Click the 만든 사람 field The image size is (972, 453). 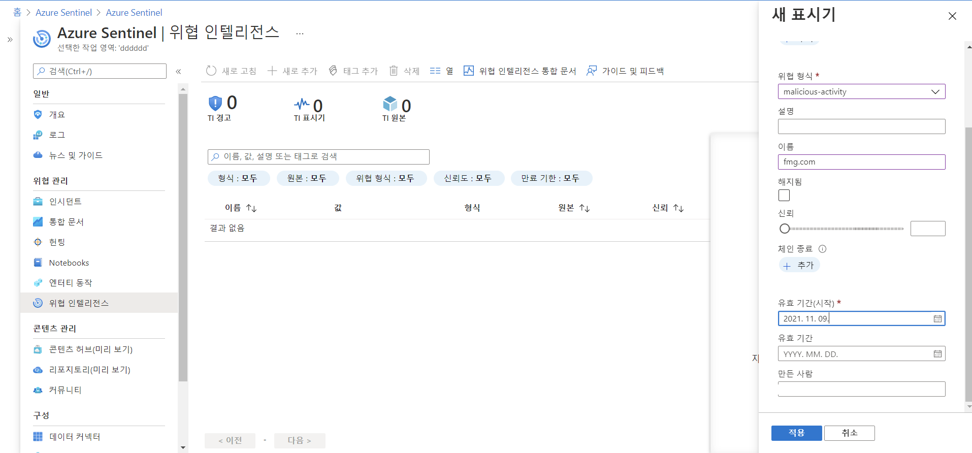tap(862, 389)
